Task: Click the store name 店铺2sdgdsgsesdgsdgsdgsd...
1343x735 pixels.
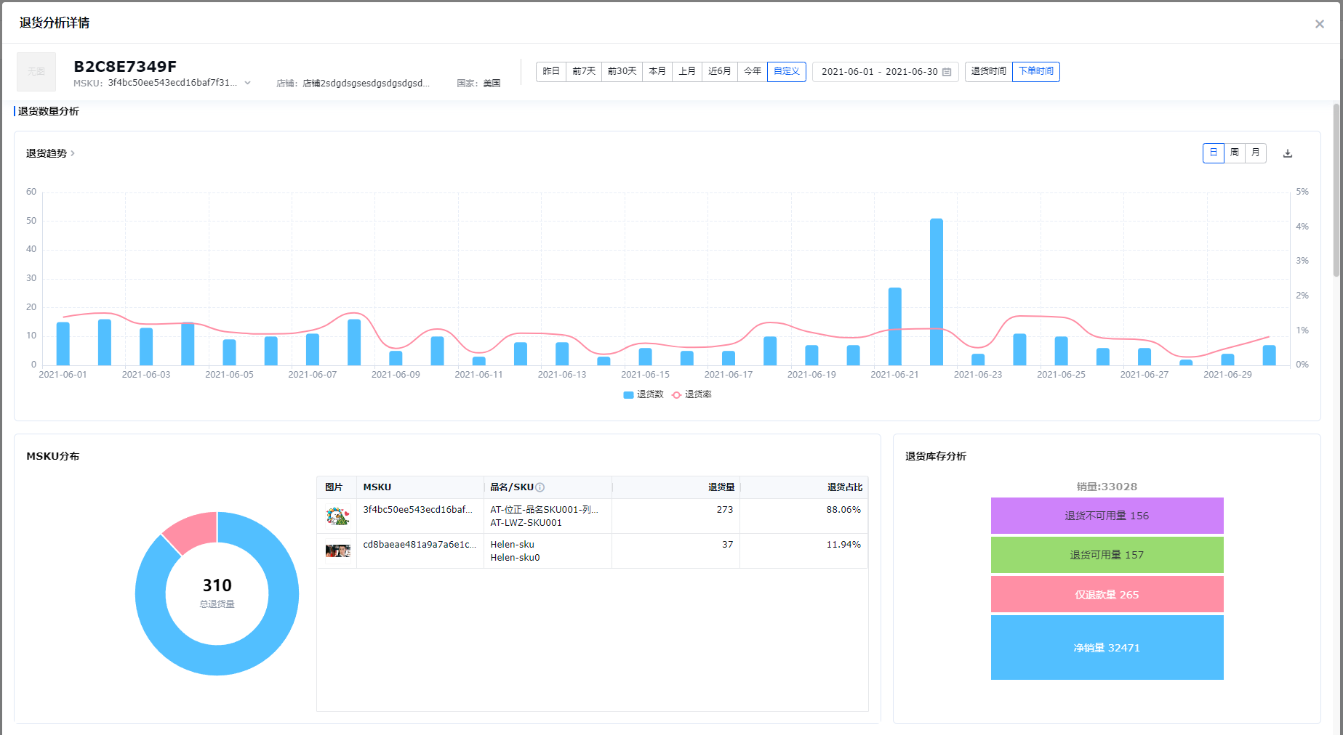Action: pyautogui.click(x=366, y=84)
